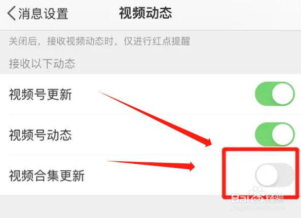Turn off the 视频号动态 switch
The width and height of the screenshot is (301, 218).
pyautogui.click(x=275, y=134)
